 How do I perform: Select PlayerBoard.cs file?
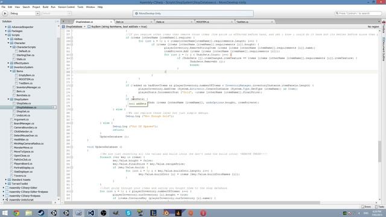tap(23, 163)
